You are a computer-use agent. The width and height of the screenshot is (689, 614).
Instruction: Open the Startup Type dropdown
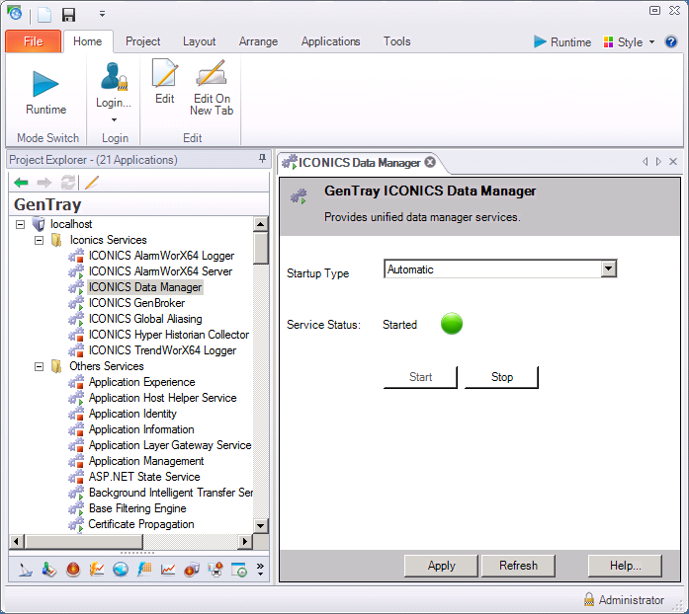coord(609,269)
